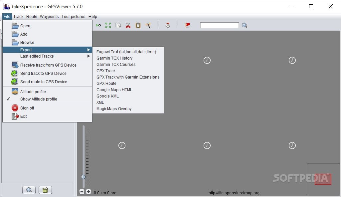Viewport: 341px width, 197px height.
Task: Click the zoom in plus icon on map
Action: pos(88,192)
